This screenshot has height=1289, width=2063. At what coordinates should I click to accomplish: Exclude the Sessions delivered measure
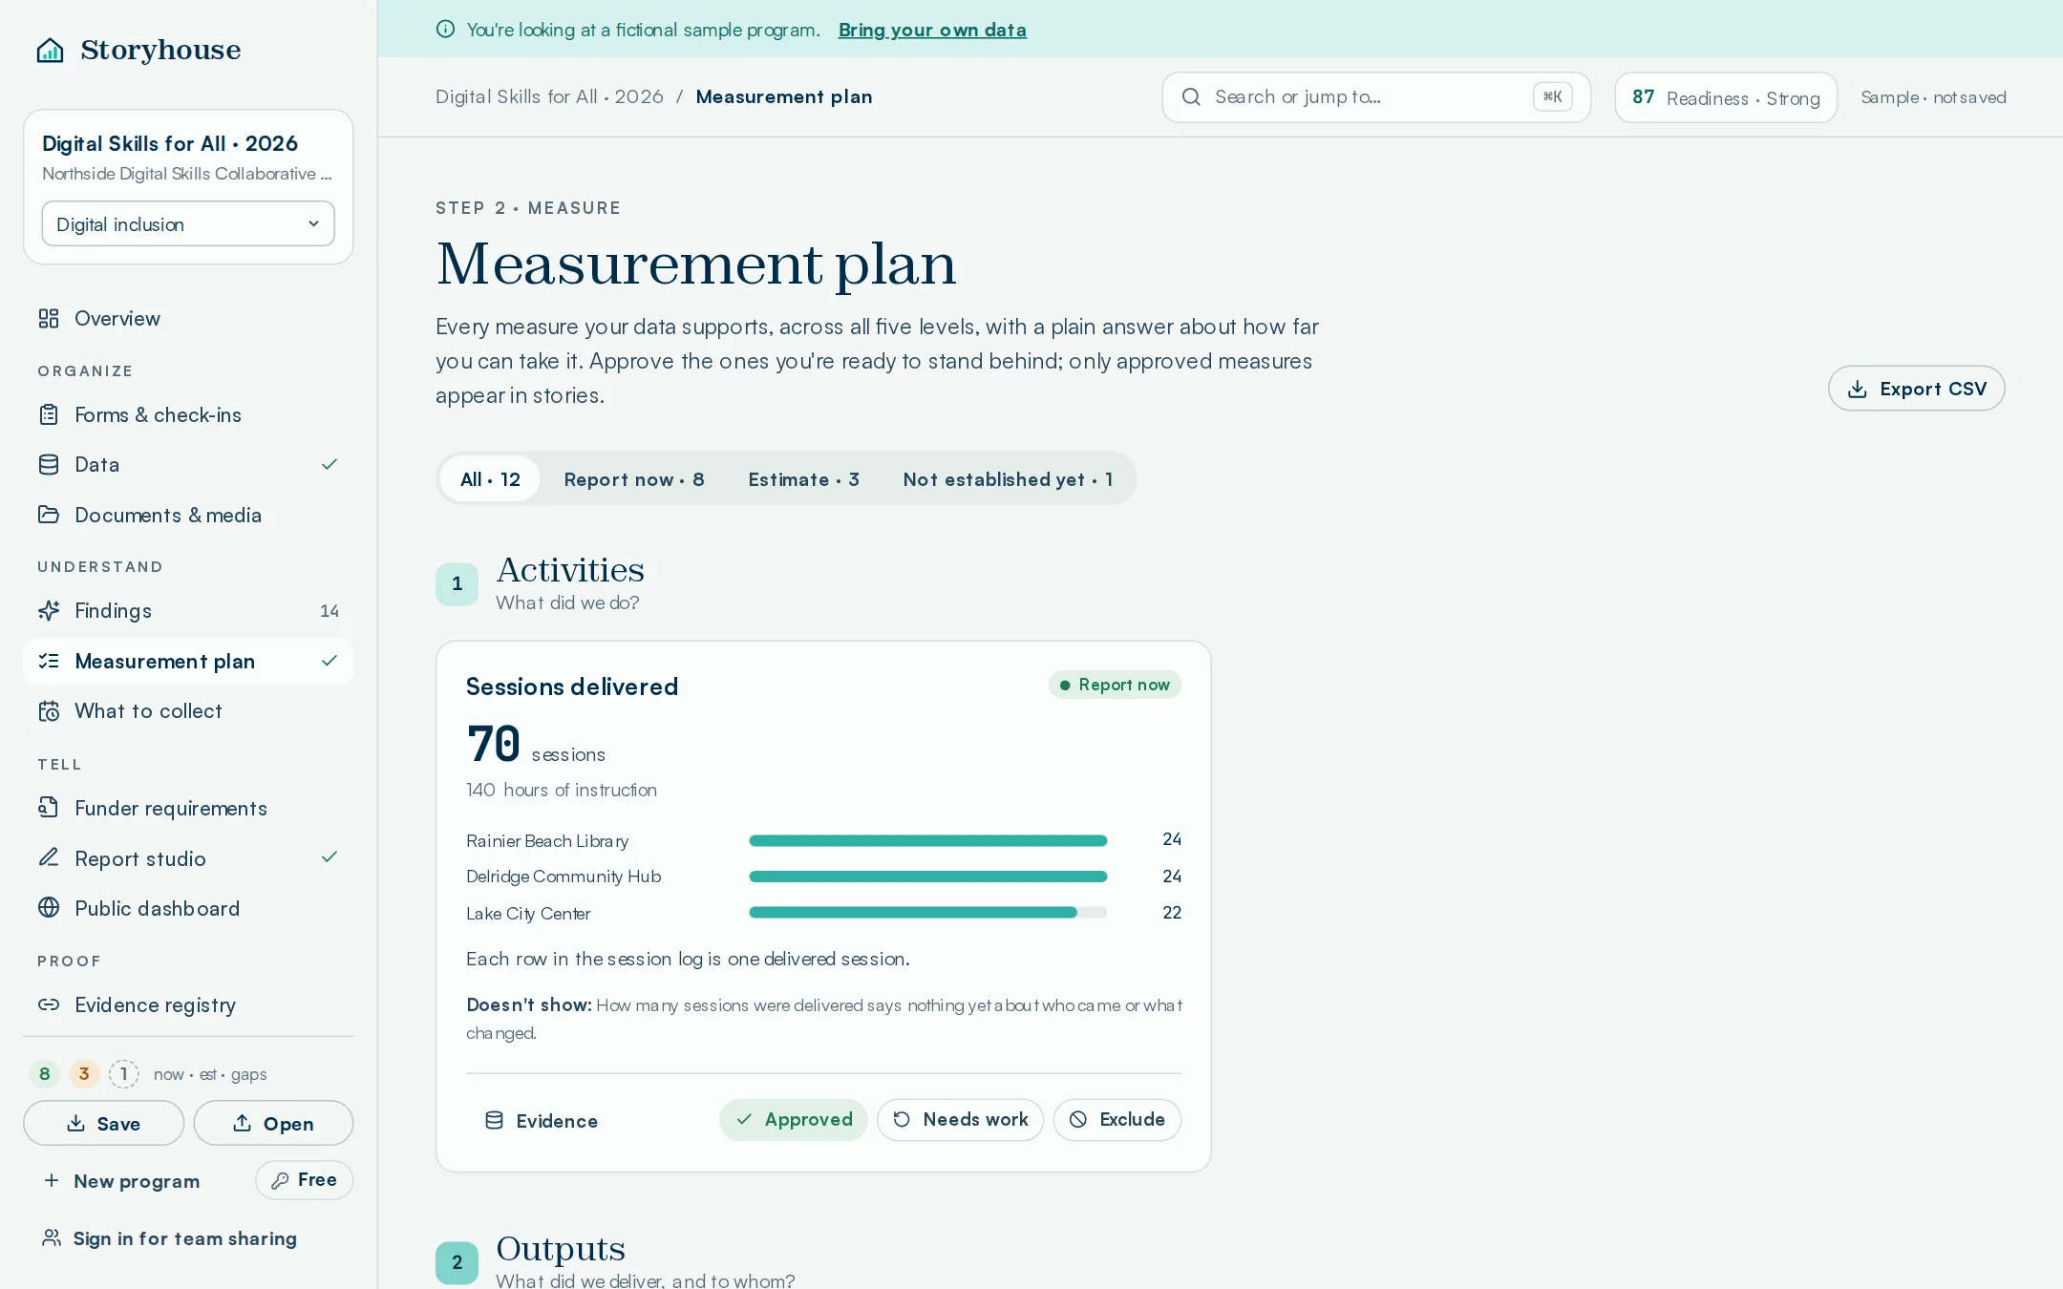point(1117,1120)
